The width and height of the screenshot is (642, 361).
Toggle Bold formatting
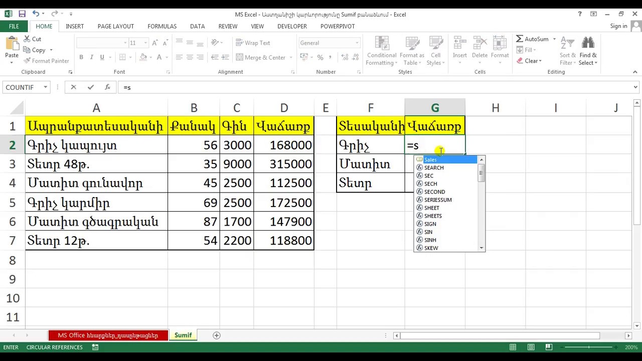[x=82, y=57]
